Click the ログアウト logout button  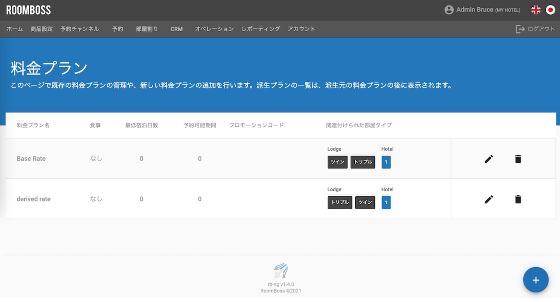click(x=535, y=29)
